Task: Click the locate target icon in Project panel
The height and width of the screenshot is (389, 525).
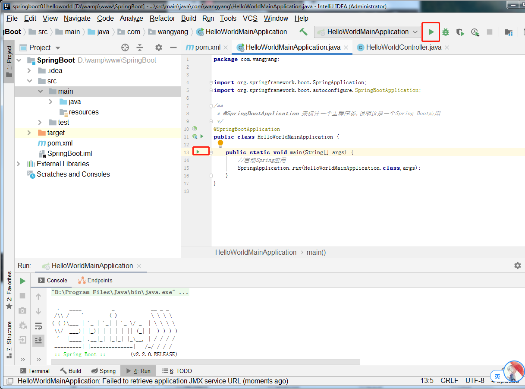Action: 125,47
